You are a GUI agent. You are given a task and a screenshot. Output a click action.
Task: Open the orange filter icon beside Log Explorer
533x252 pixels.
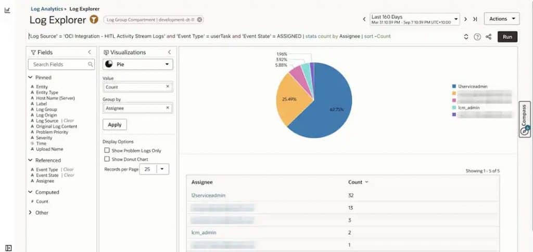tap(94, 20)
